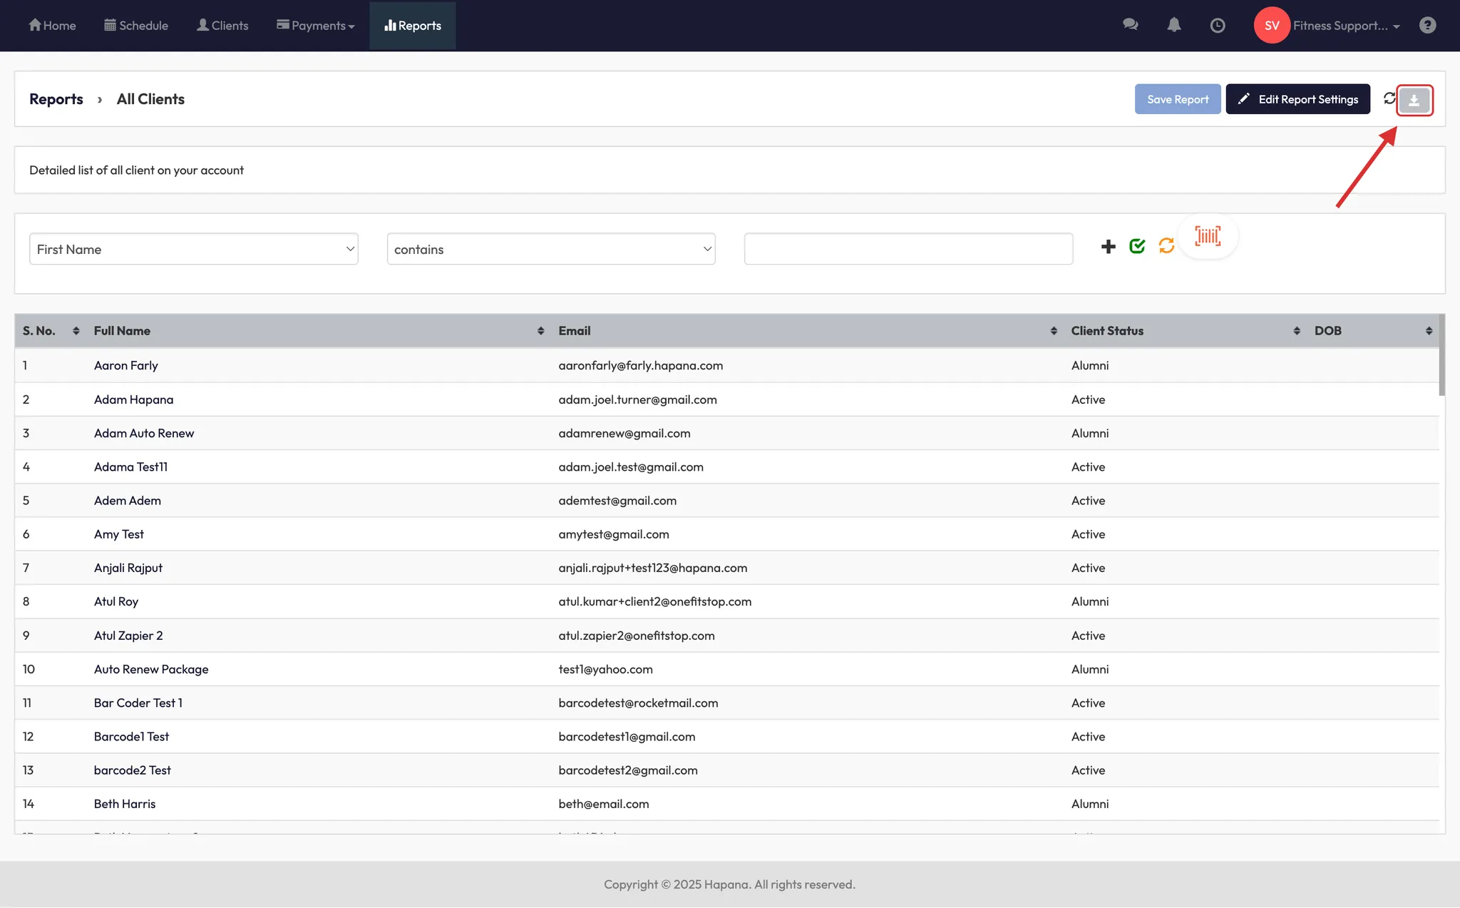Apply filter with green check icon
The height and width of the screenshot is (908, 1460).
[1137, 246]
